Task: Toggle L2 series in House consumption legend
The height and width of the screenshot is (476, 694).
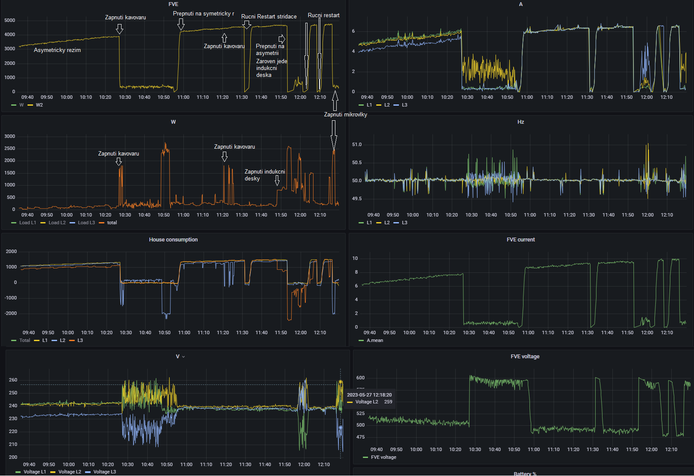Action: coord(62,340)
